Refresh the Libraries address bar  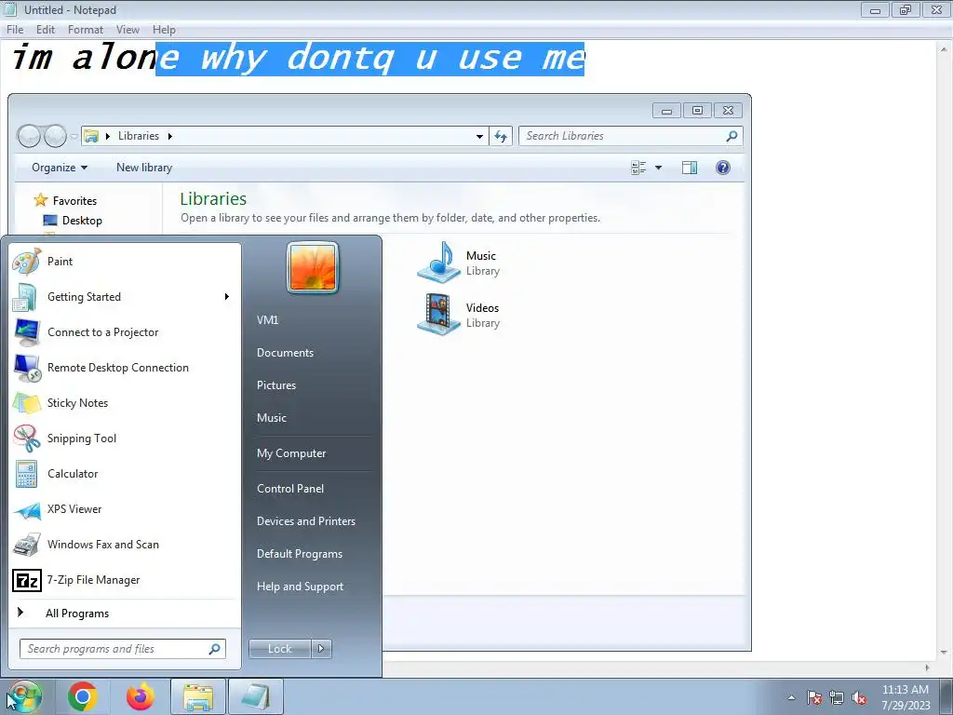501,136
